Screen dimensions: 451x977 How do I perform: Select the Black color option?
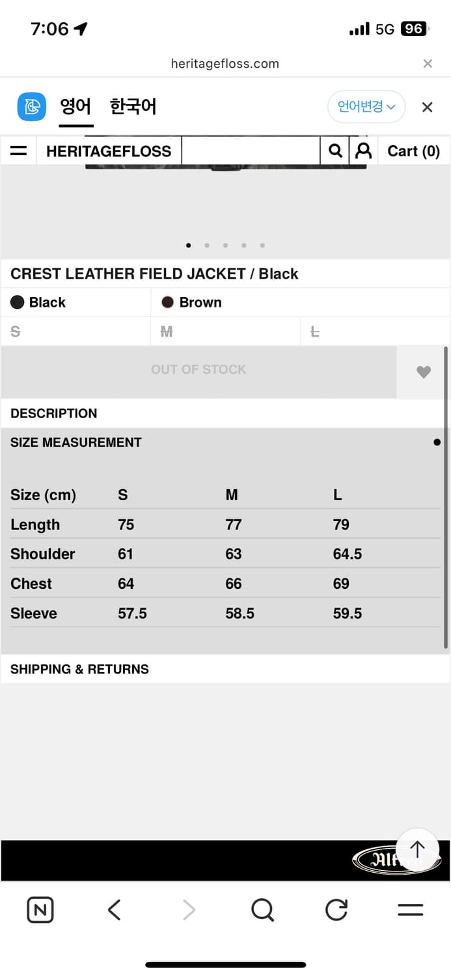(x=39, y=302)
